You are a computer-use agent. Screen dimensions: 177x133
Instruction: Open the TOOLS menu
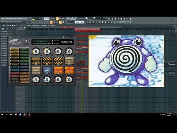[x=22, y=18]
